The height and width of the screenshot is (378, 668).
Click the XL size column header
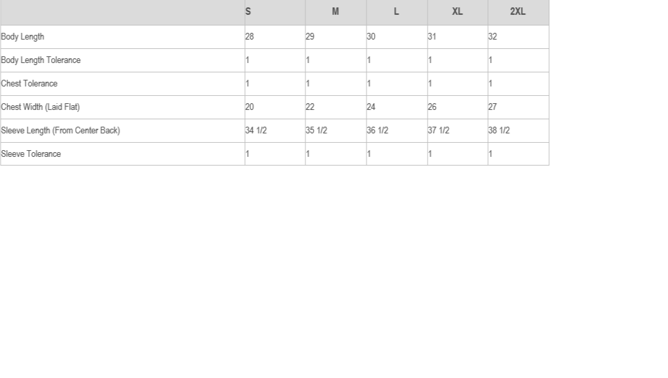[457, 11]
